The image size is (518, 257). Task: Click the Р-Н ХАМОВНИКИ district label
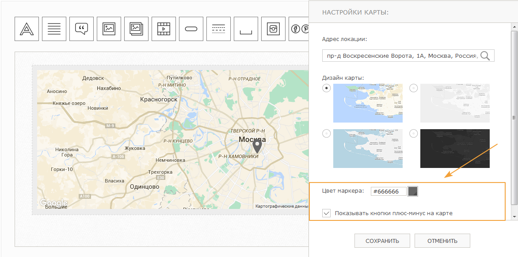pos(239,157)
